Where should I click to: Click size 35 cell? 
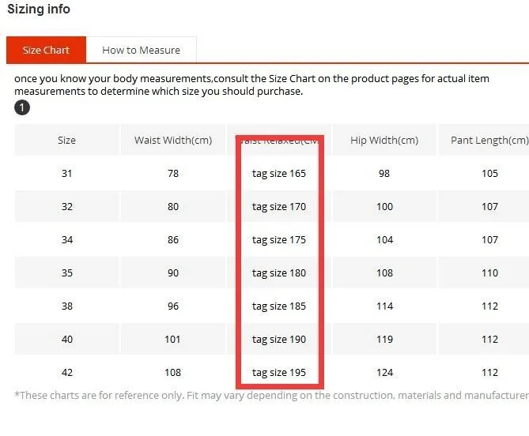coord(66,273)
